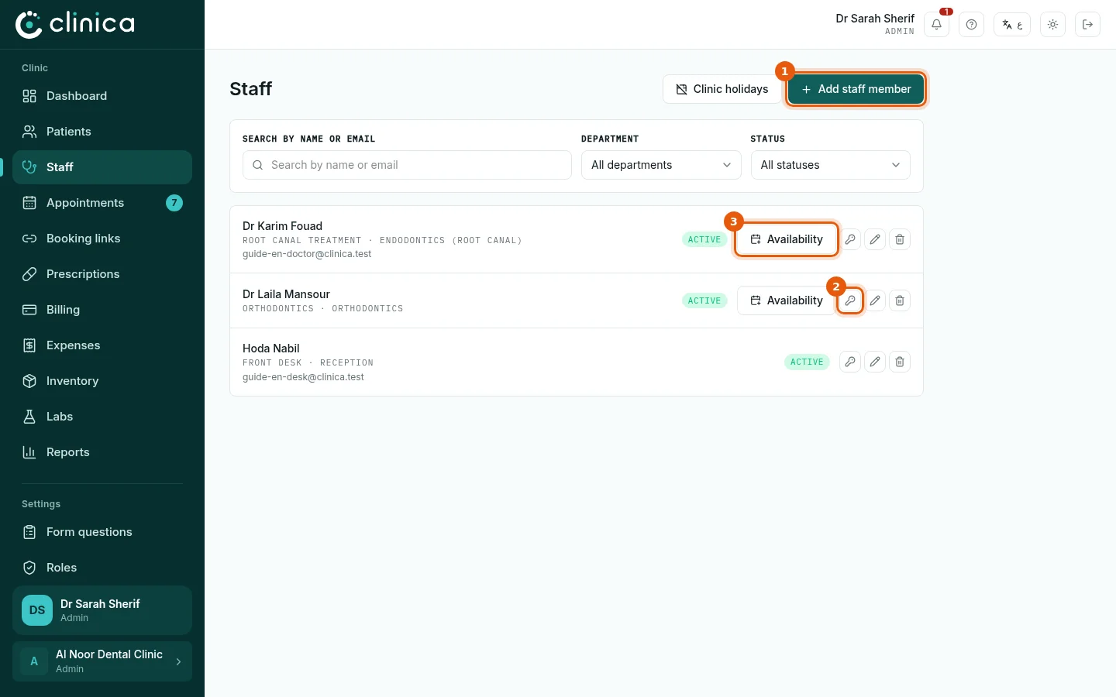Click the guide-en-desk@clinica.test email
Image resolution: width=1116 pixels, height=697 pixels.
point(303,377)
